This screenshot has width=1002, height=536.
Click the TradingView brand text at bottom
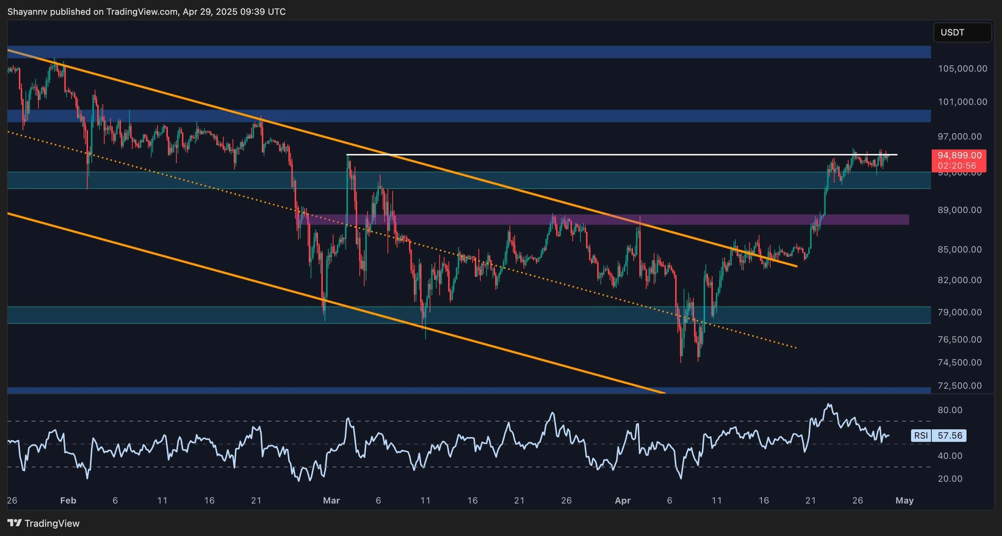click(52, 523)
